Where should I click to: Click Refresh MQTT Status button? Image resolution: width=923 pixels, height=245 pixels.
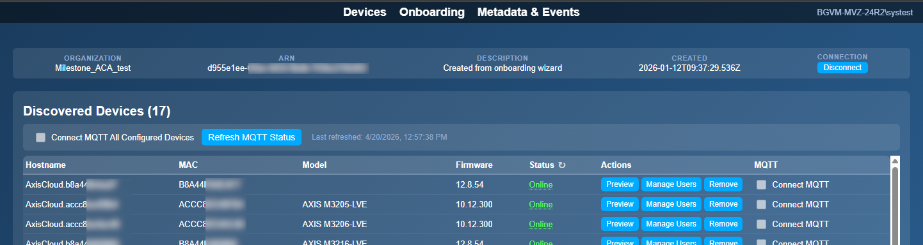click(252, 137)
